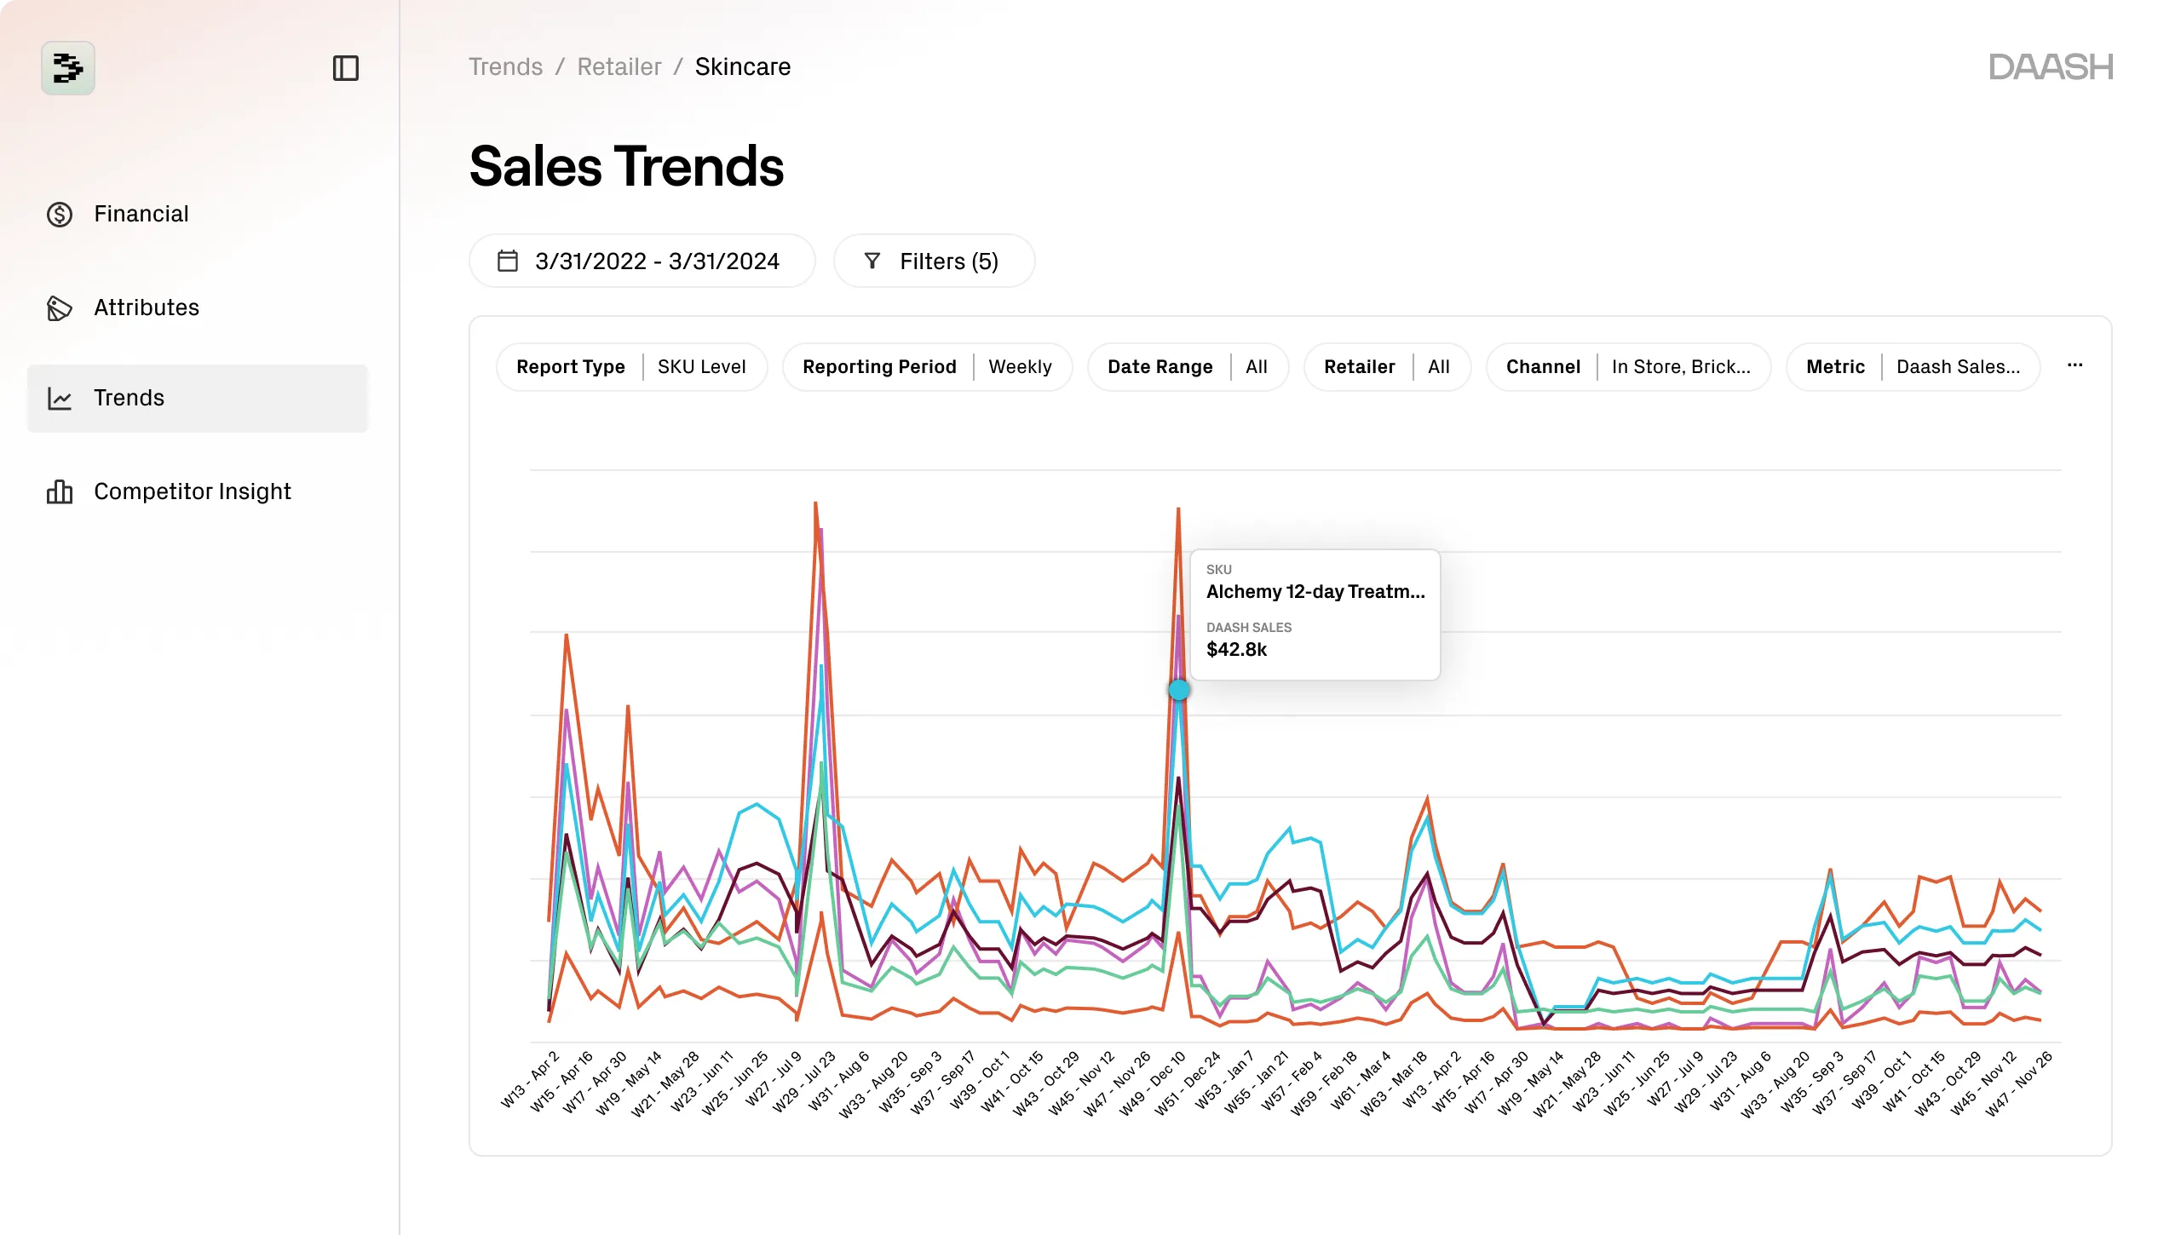Select Attributes in the sidebar menu
Image resolution: width=2181 pixels, height=1235 pixels.
[x=147, y=307]
